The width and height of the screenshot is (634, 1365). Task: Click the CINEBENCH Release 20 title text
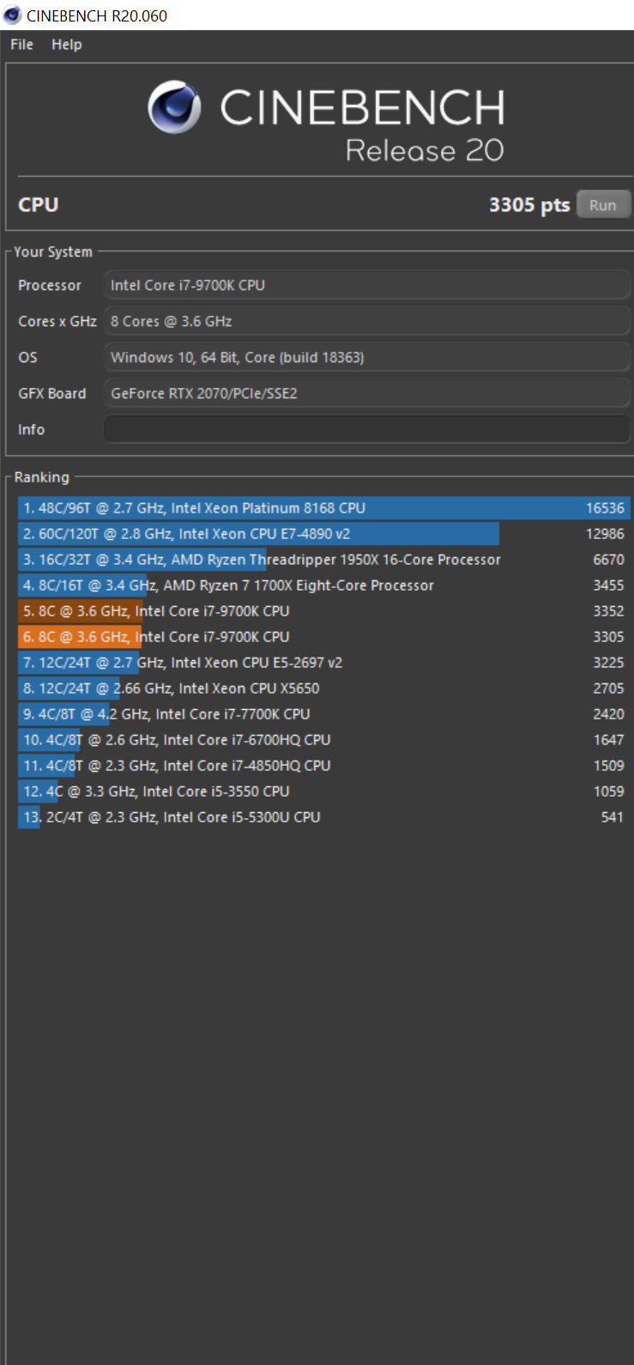[x=362, y=125]
